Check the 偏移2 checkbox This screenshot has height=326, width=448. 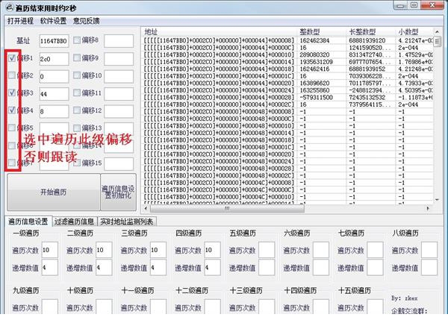point(12,75)
